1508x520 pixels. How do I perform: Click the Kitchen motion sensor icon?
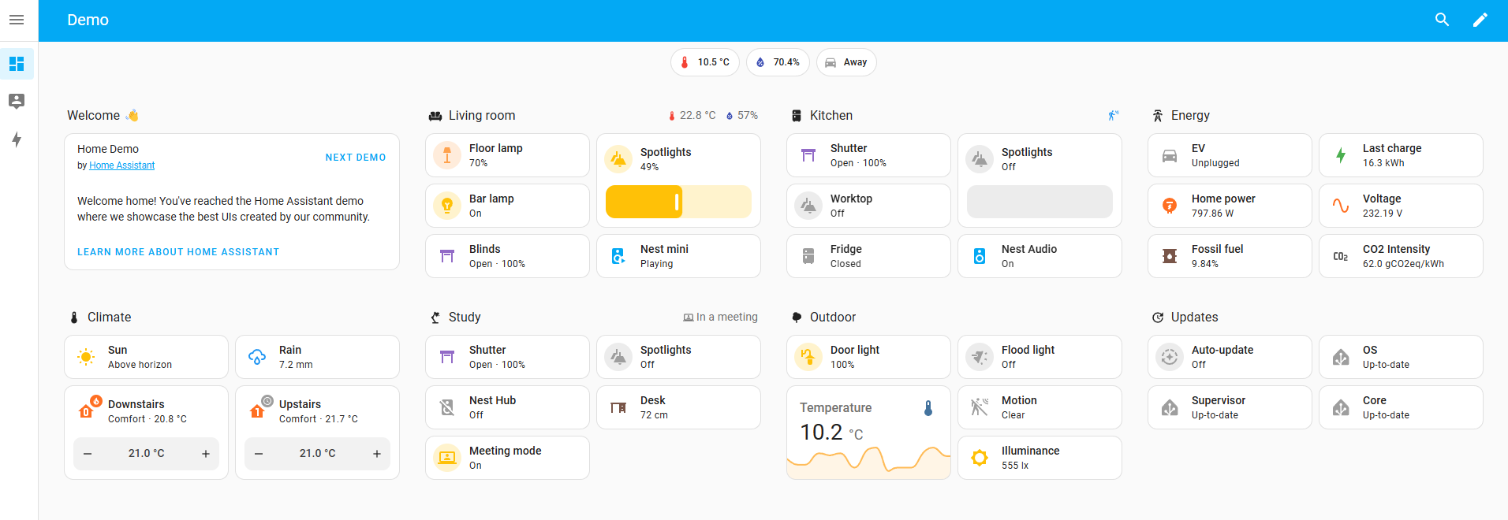[x=1113, y=115]
